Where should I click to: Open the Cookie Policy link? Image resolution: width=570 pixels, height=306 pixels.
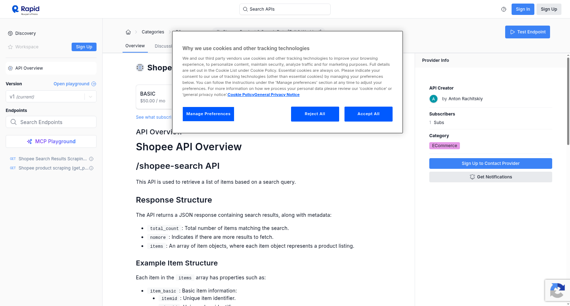coord(241,95)
